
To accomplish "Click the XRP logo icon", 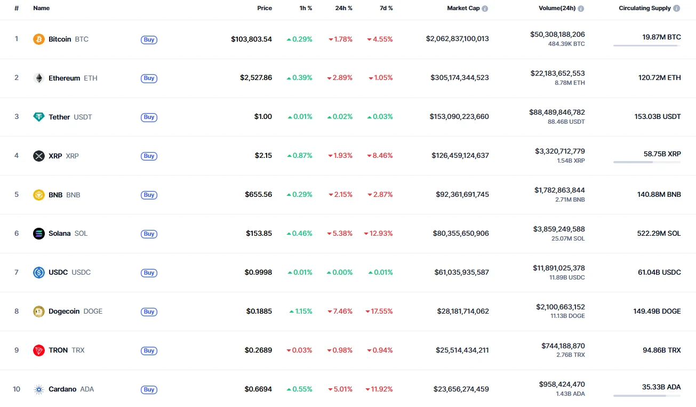I will pos(39,156).
